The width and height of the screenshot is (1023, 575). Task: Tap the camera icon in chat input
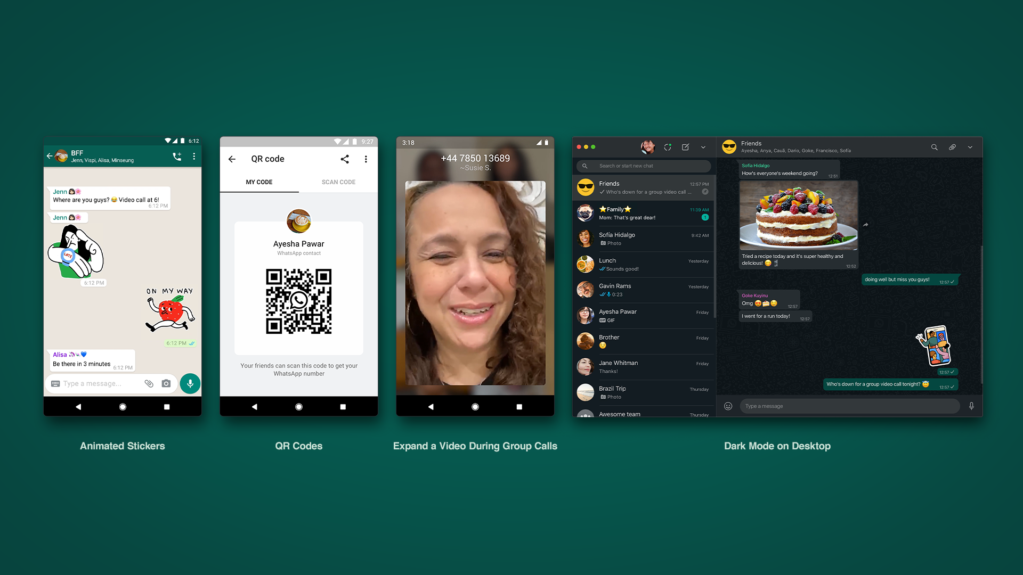(x=167, y=383)
